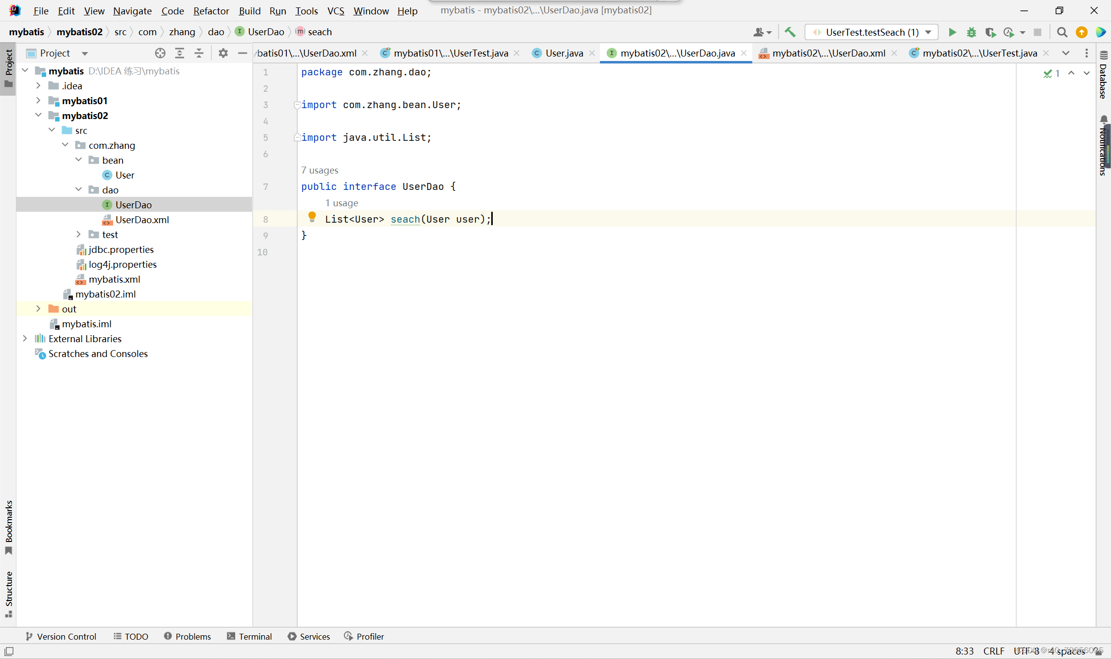Run with Coverage shield icon

[990, 32]
